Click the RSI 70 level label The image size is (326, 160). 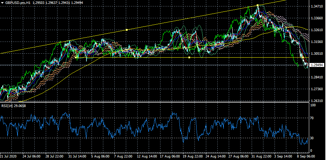(312, 118)
